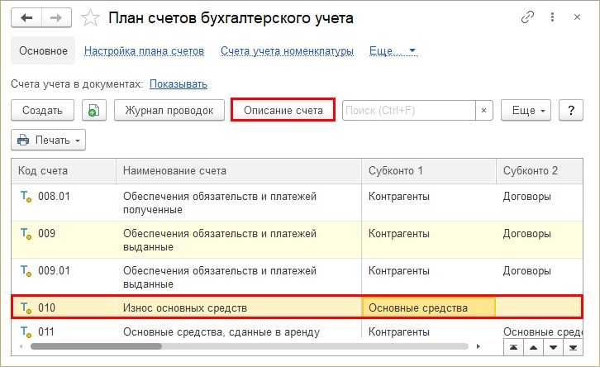Jump to the last row of the list
This screenshot has width=600, height=367.
click(573, 347)
